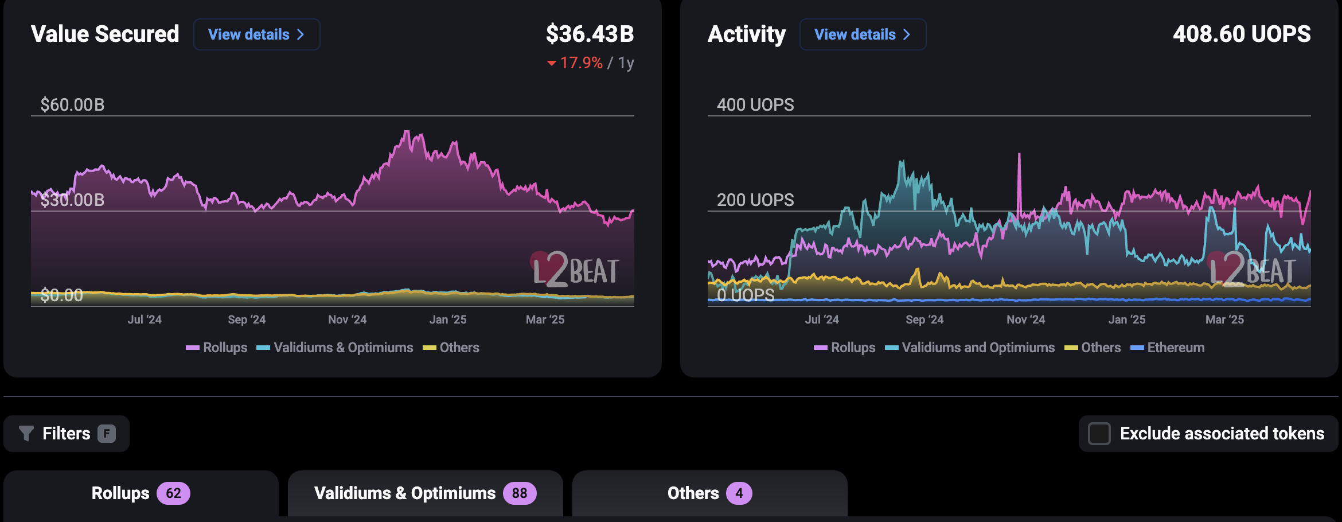Expand the View details chevron for Activity
Viewport: 1342px width, 522px height.
tap(907, 34)
